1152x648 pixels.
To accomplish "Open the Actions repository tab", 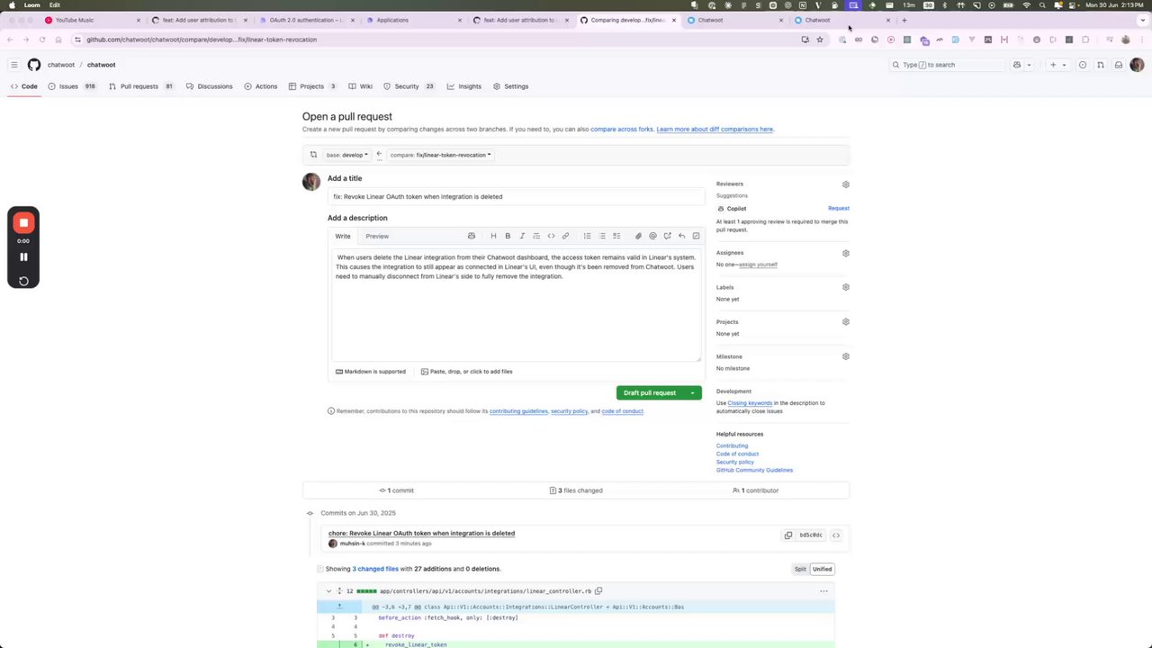I will (261, 86).
